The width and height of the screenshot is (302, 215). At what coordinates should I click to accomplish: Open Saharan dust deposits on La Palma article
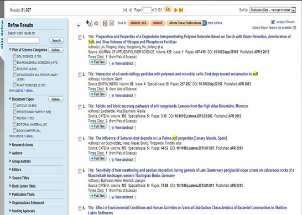[x=162, y=138]
